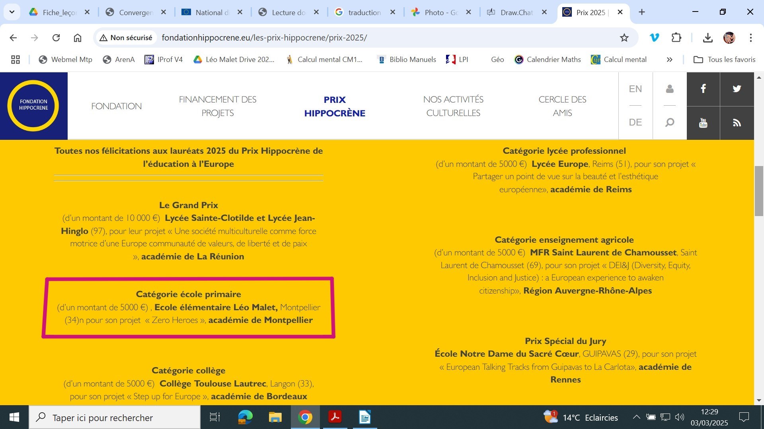
Task: Click the Chrome profile avatar
Action: pos(729,38)
